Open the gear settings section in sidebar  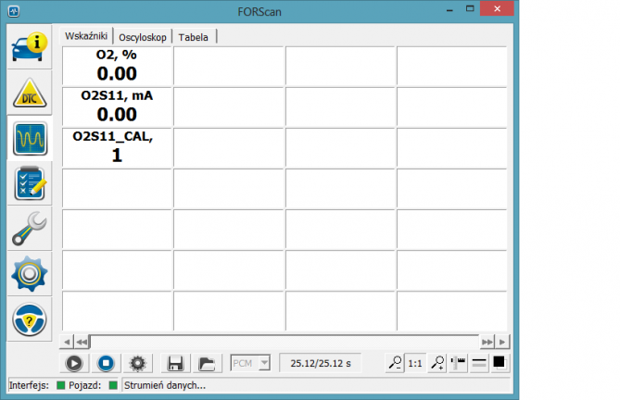31,274
